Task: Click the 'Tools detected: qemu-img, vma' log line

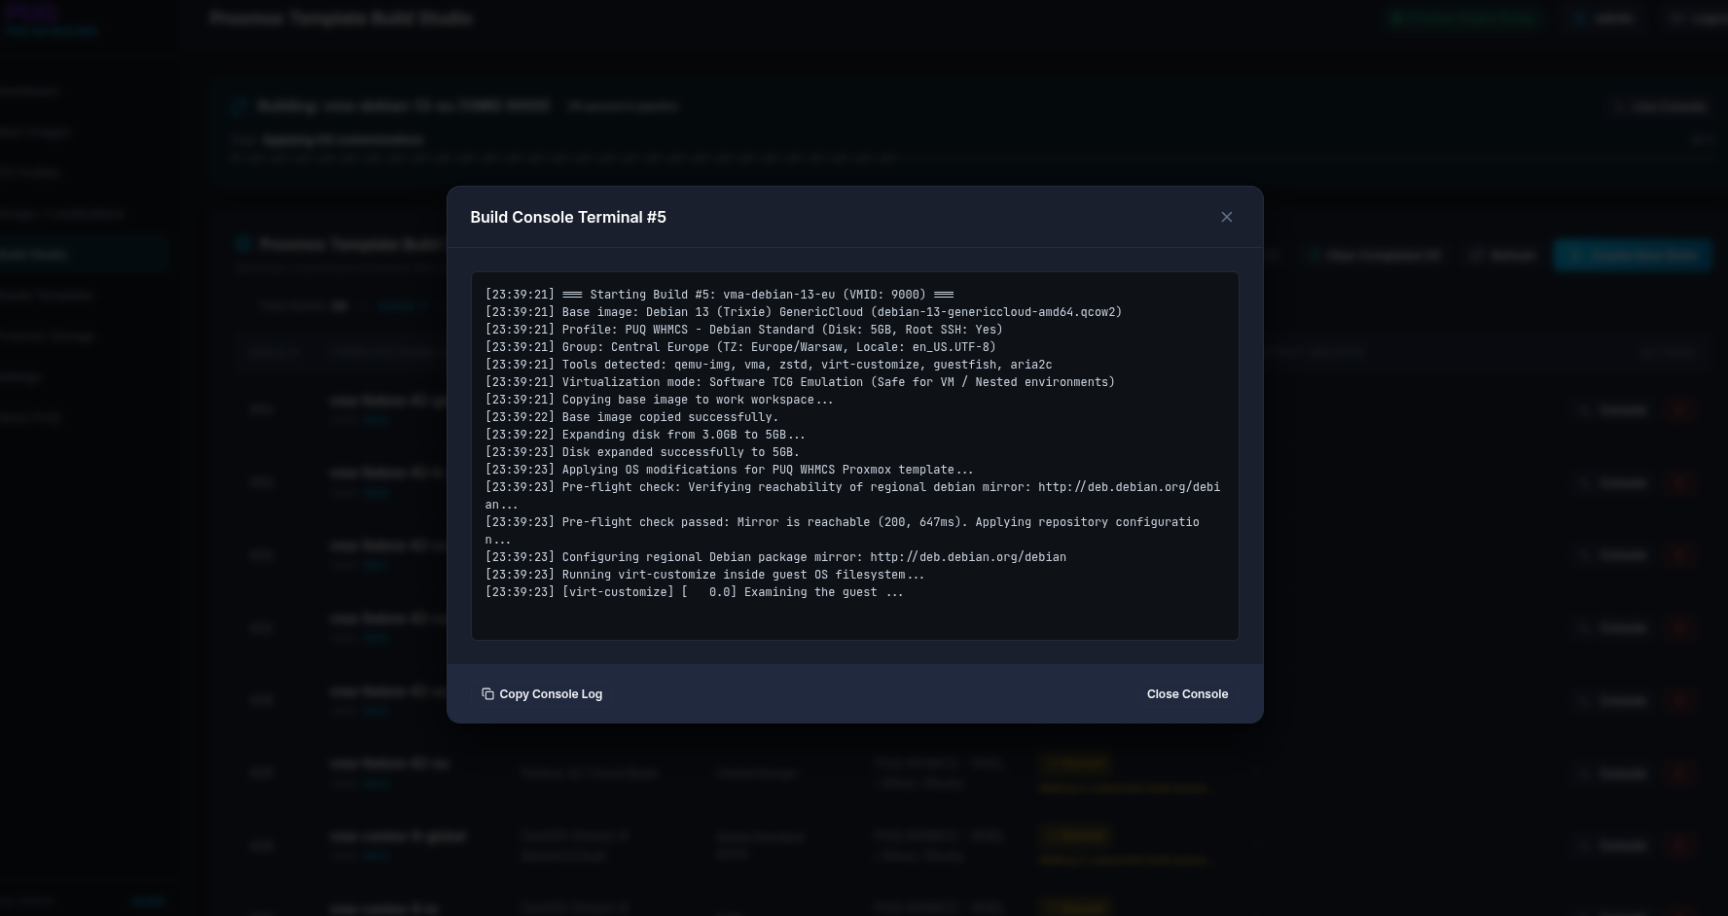Action: click(x=769, y=365)
